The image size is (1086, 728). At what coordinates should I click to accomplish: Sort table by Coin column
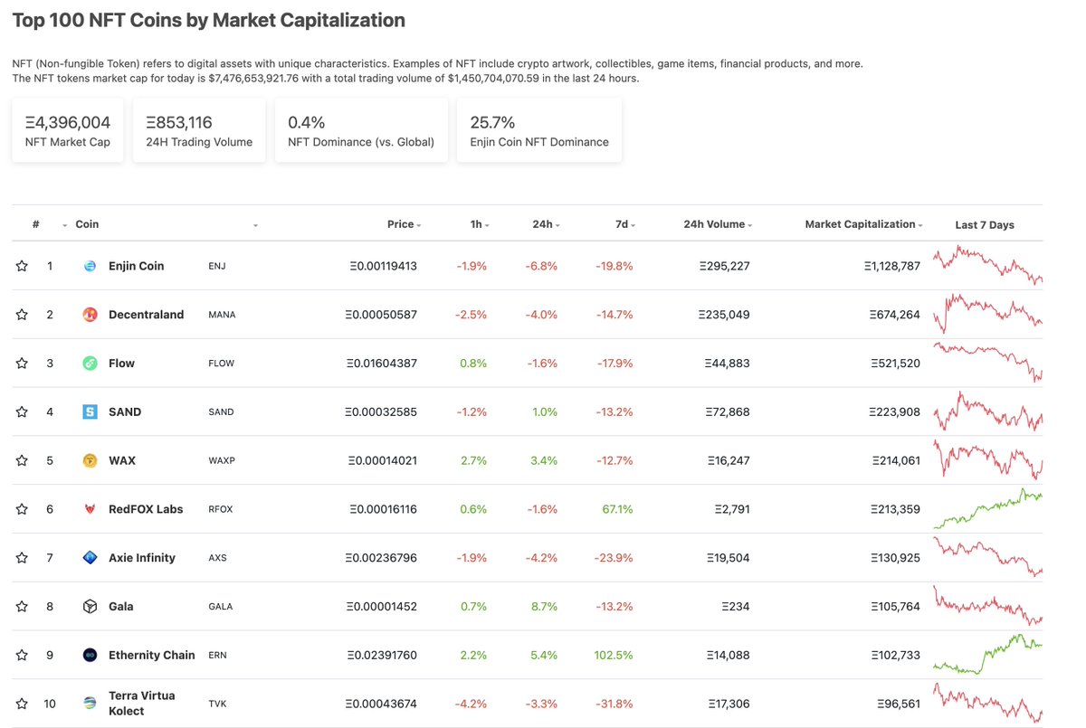pyautogui.click(x=87, y=224)
